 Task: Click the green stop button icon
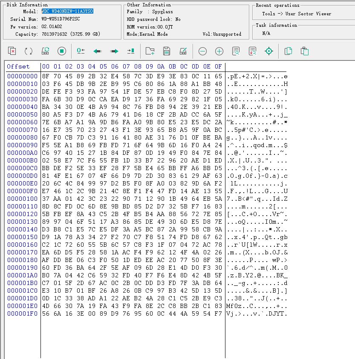coord(62,51)
